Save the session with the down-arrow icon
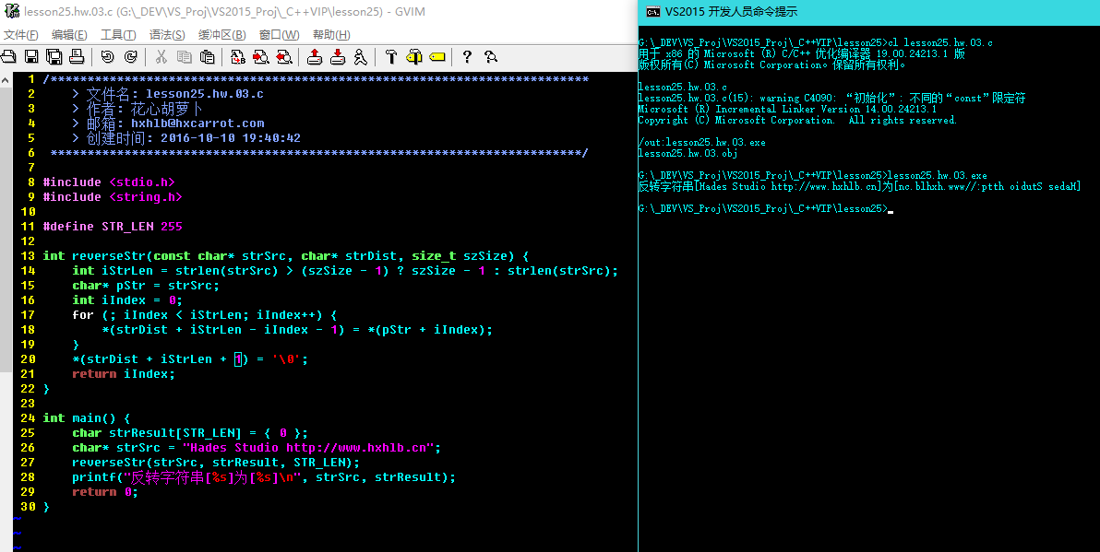The width and height of the screenshot is (1100, 552). [x=338, y=57]
